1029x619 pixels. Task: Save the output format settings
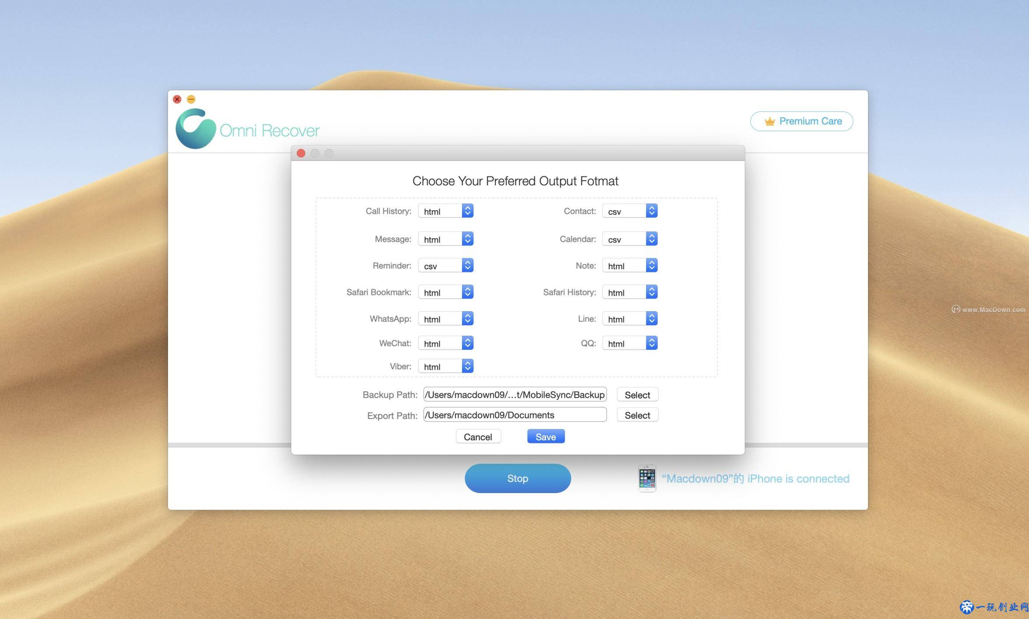pos(546,437)
